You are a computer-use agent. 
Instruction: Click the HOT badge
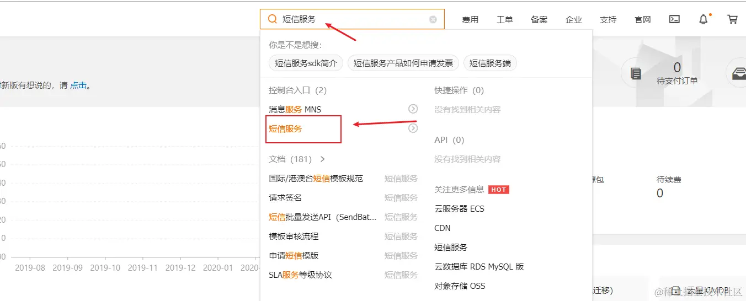[498, 190]
